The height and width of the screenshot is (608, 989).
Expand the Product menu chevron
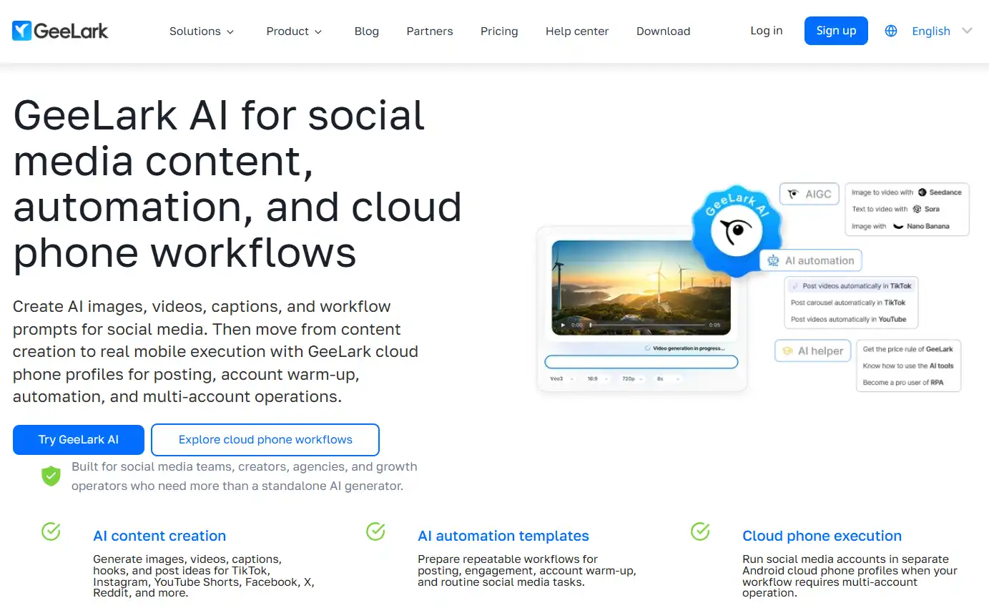[x=318, y=31]
